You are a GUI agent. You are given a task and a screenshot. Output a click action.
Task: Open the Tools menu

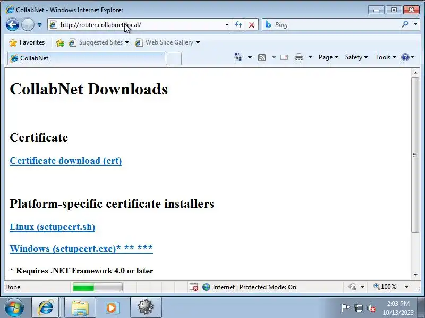pyautogui.click(x=386, y=57)
